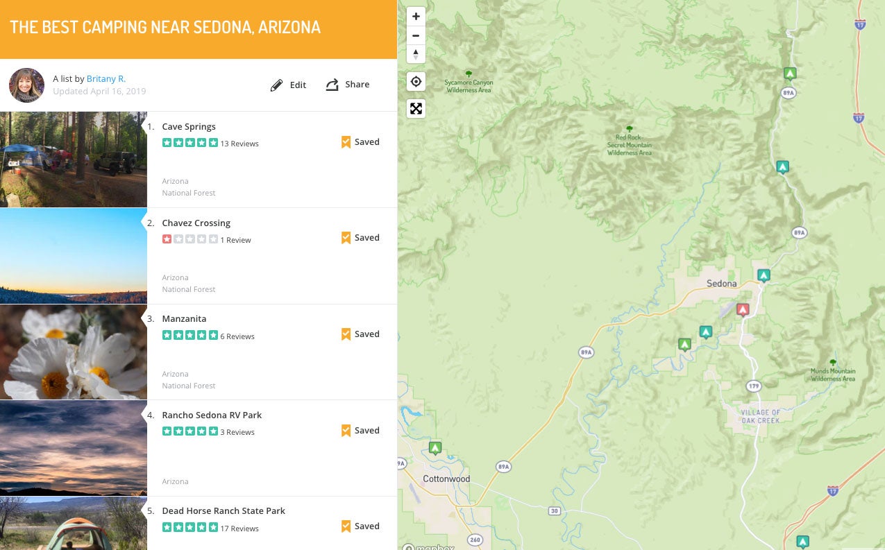This screenshot has width=885, height=550.
Task: Click Red Rock-Secret Mountain Wilderness label
Action: coord(630,145)
